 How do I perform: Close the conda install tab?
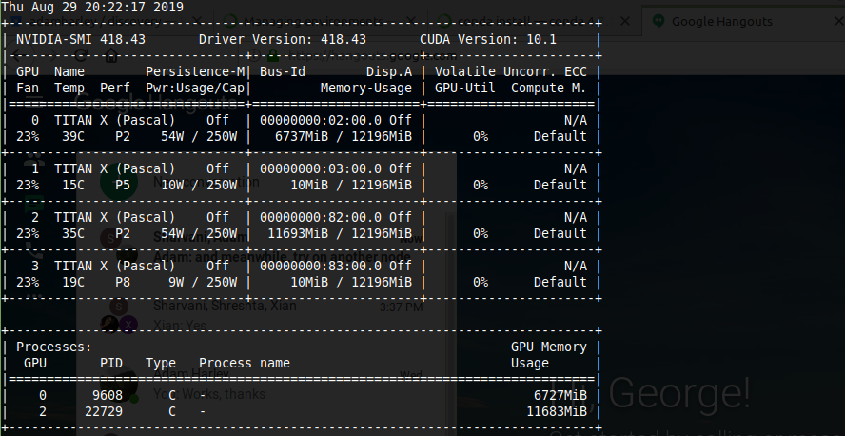(624, 22)
